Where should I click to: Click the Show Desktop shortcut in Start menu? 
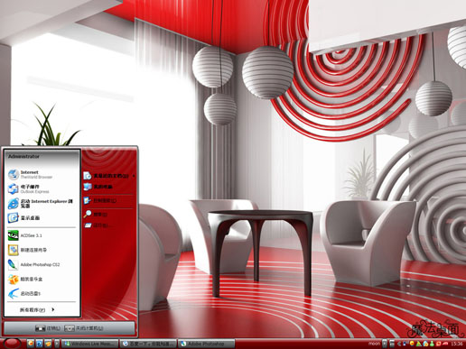(42, 217)
